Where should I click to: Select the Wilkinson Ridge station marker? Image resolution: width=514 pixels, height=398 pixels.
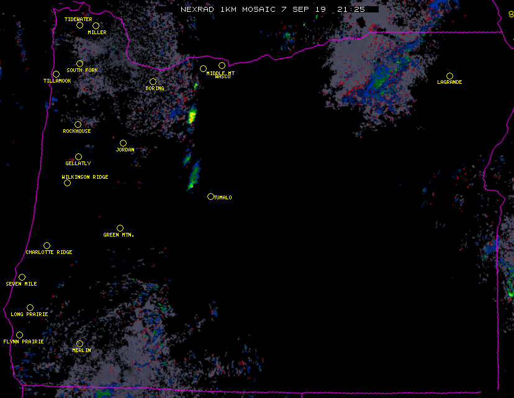pos(67,183)
